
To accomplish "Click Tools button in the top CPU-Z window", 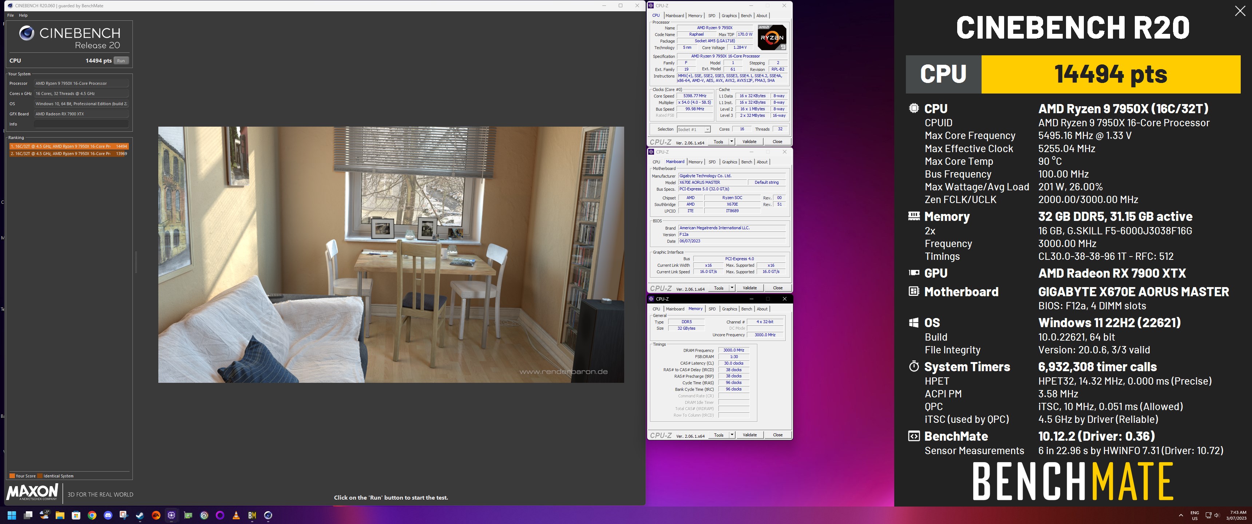I will point(718,142).
